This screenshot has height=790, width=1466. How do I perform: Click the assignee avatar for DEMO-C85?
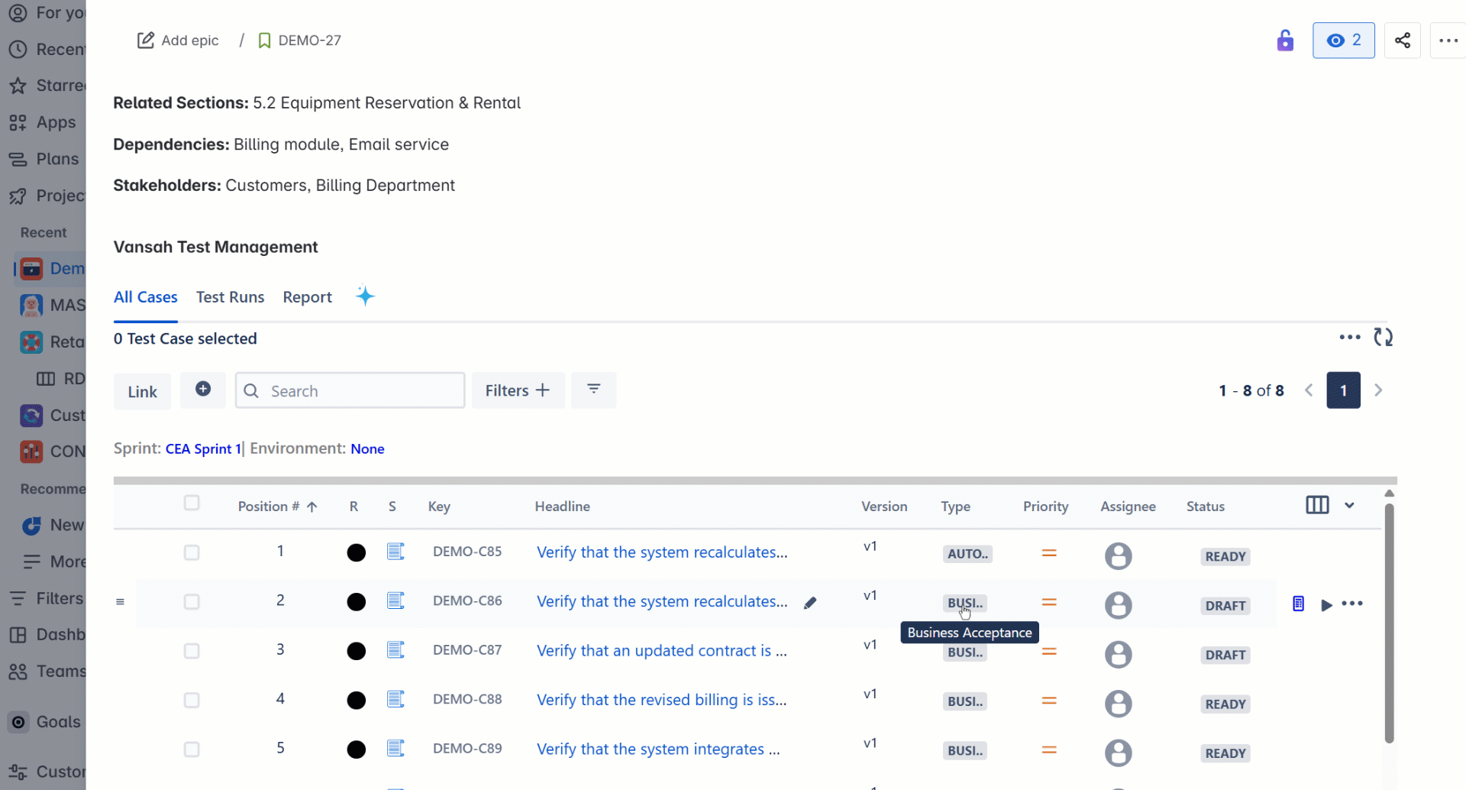(x=1118, y=555)
